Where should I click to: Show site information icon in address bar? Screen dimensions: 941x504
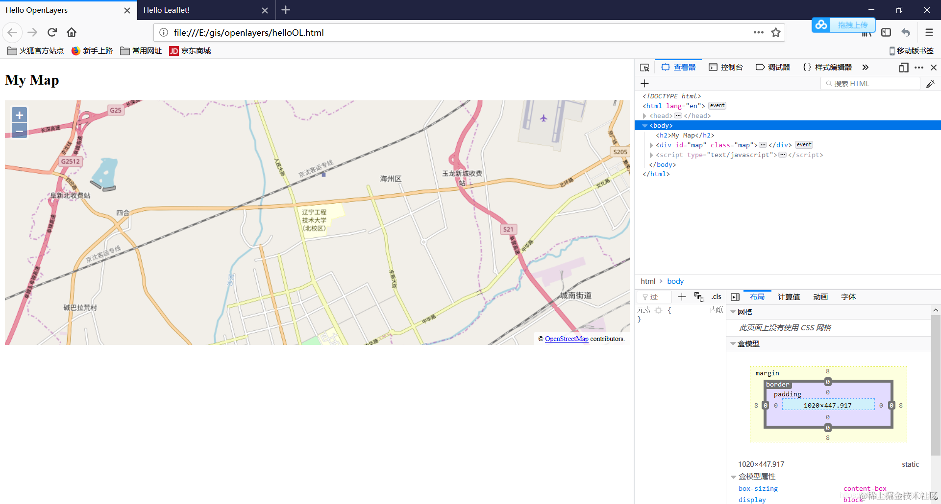coord(164,33)
